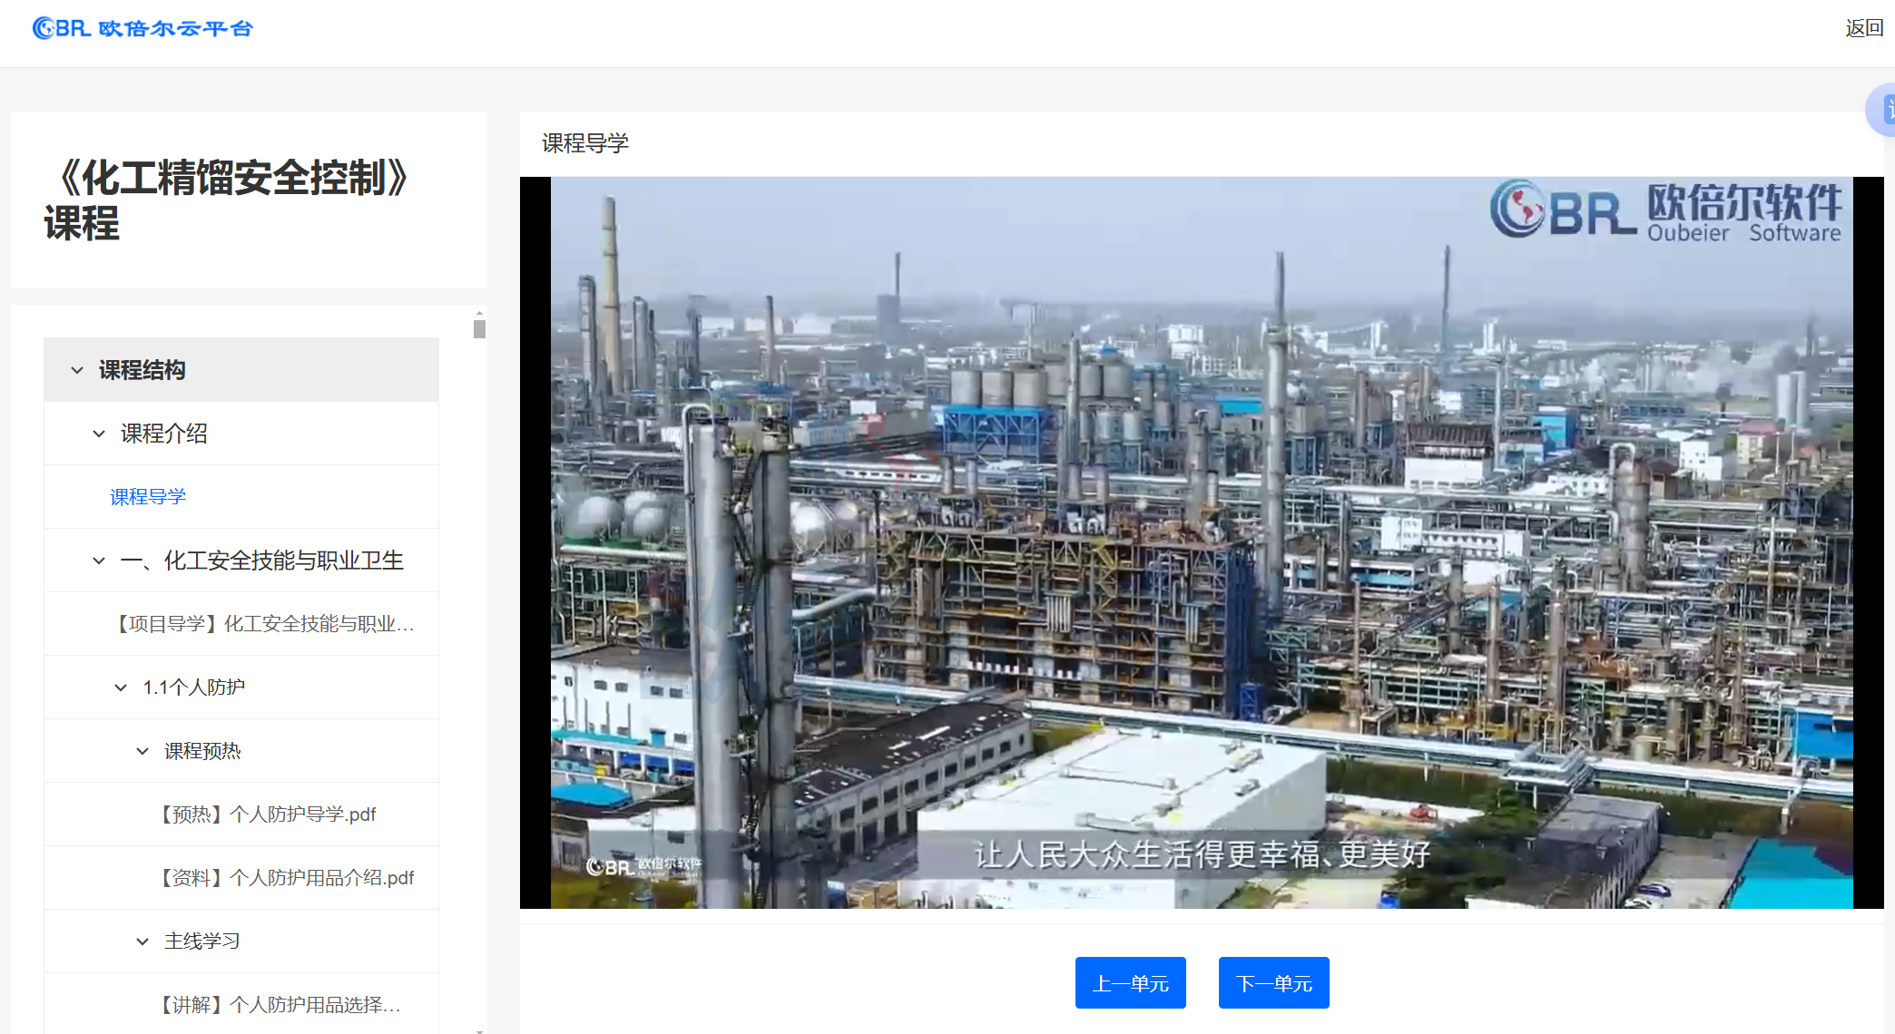1895x1034 pixels.
Task: Open 【讲解】个人防护用品选择 item
Action: [x=279, y=1005]
